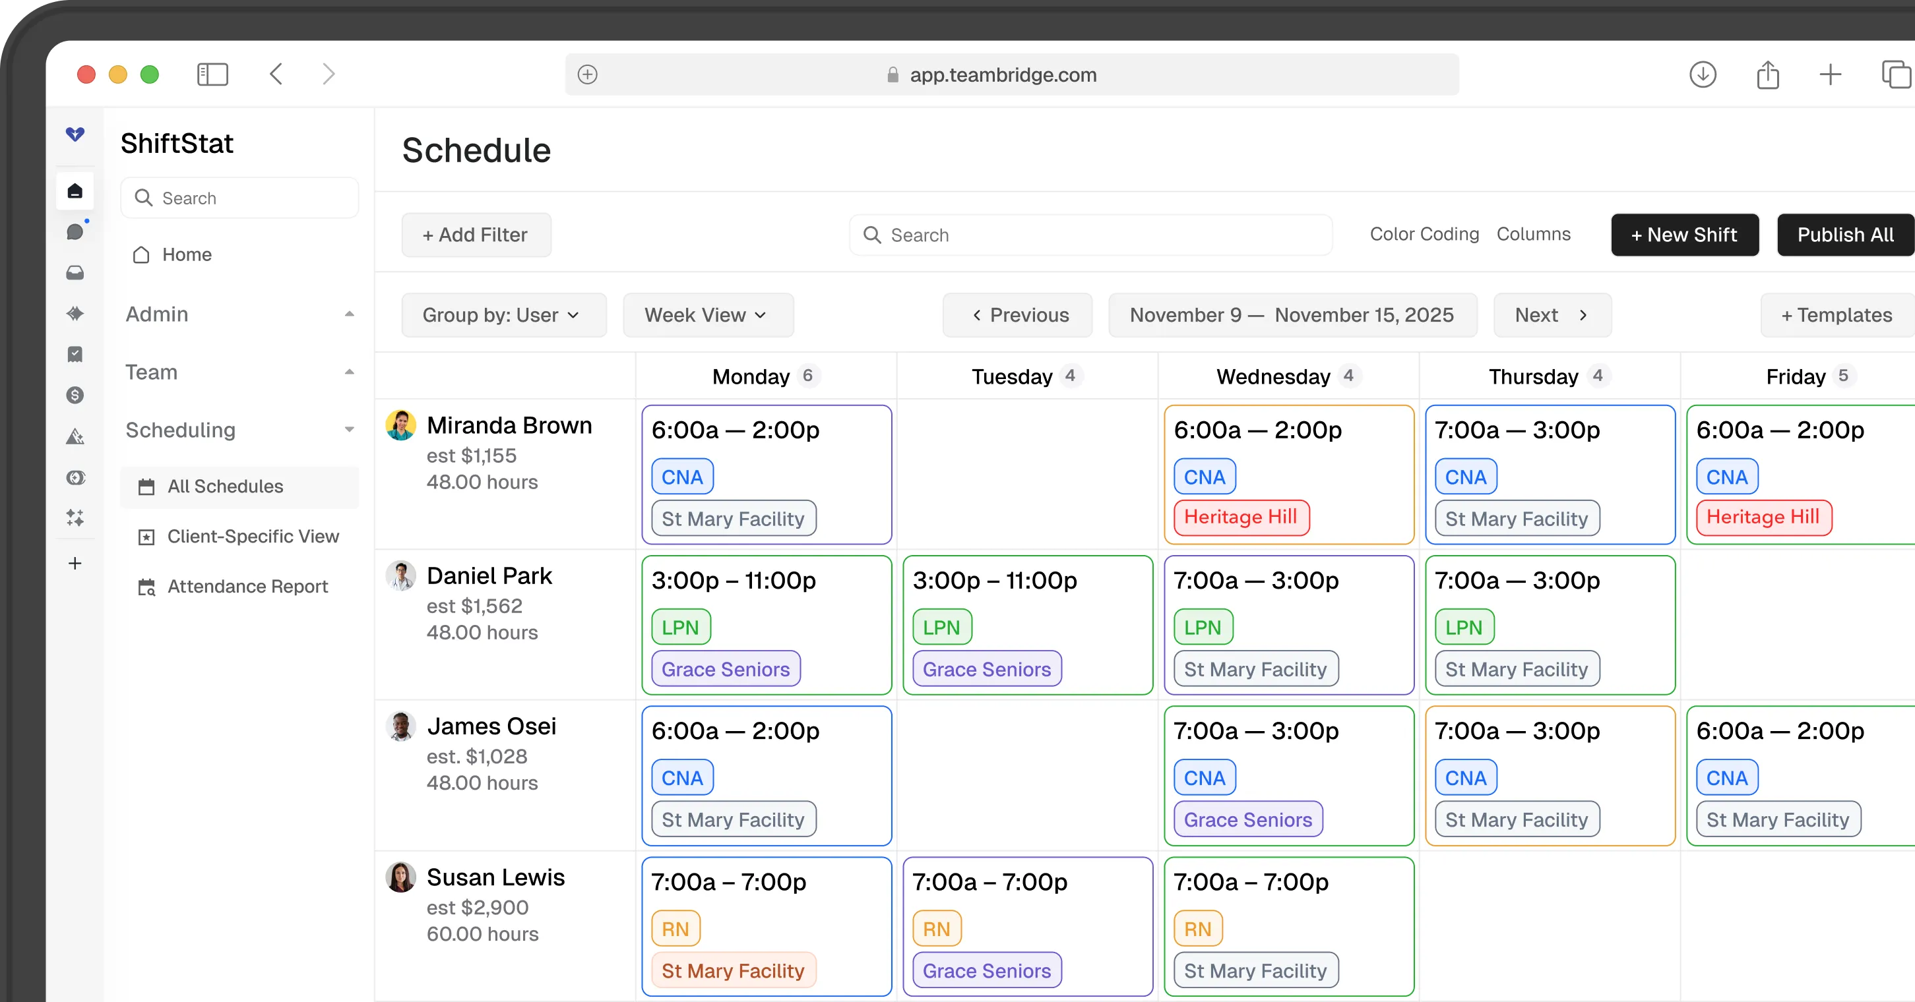
Task: Open Color Coding options
Action: [1424, 234]
